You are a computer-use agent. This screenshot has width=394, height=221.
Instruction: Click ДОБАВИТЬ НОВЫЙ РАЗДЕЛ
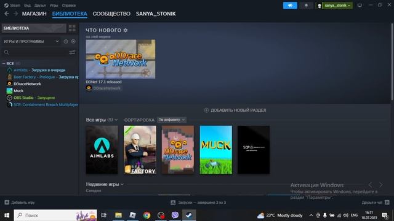tap(238, 110)
